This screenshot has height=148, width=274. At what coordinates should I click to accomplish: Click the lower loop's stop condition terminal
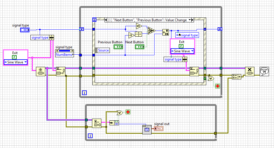point(128,112)
